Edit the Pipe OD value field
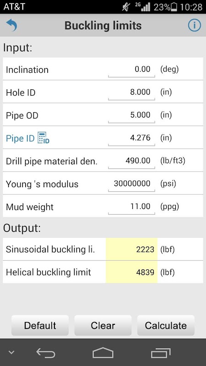Image resolution: width=206 pixels, height=366 pixels. coord(131,115)
